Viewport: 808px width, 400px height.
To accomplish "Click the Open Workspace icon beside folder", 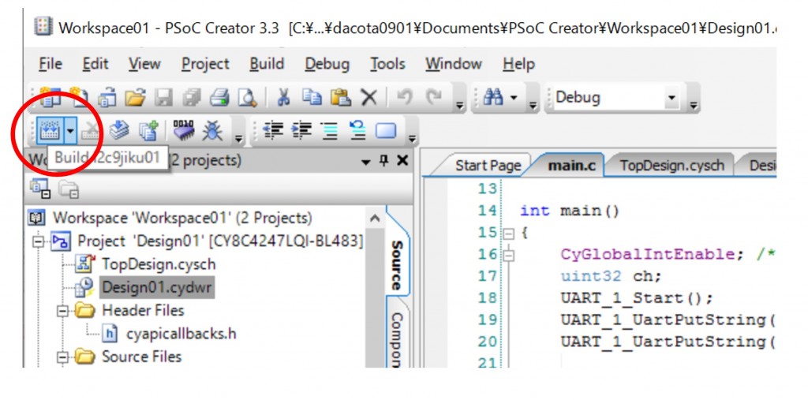I will pyautogui.click(x=107, y=97).
